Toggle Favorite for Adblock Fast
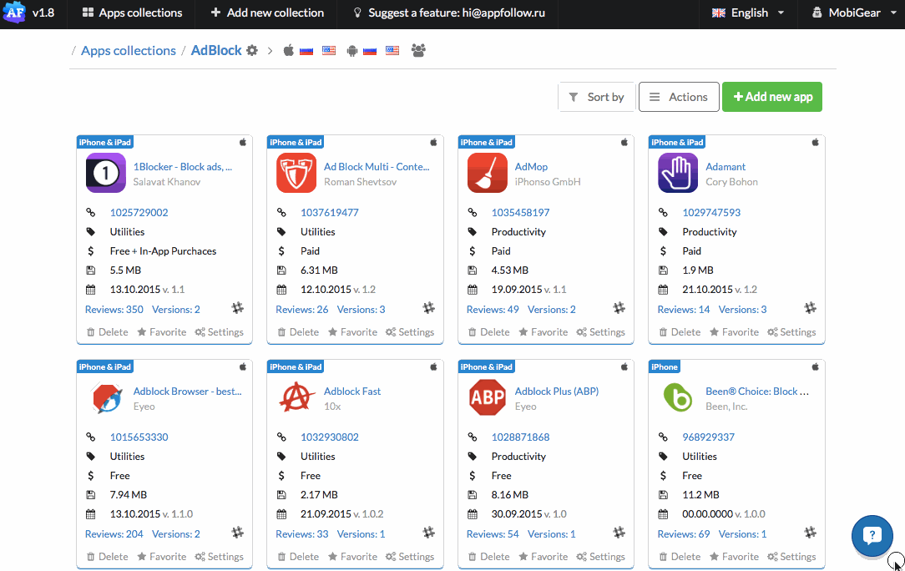Screen dimensions: 905x571 coord(352,557)
